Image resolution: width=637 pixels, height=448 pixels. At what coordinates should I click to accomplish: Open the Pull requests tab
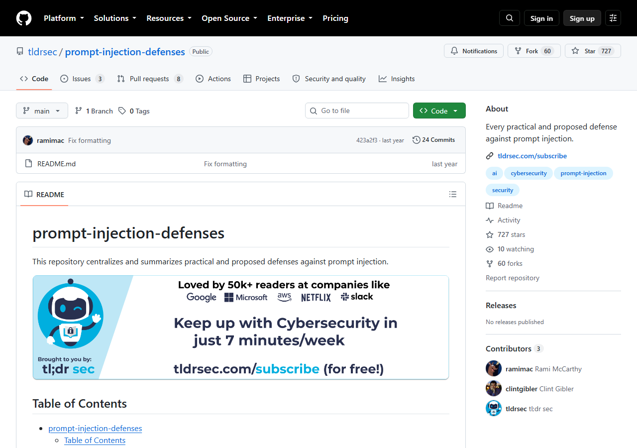150,79
